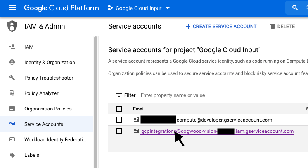Click the sidebar vertical scrollbar
The image size is (308, 168).
coord(96,102)
